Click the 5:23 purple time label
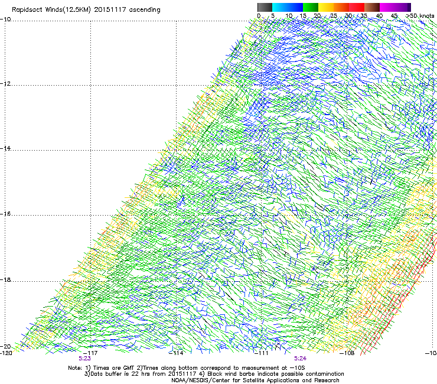 click(x=84, y=359)
